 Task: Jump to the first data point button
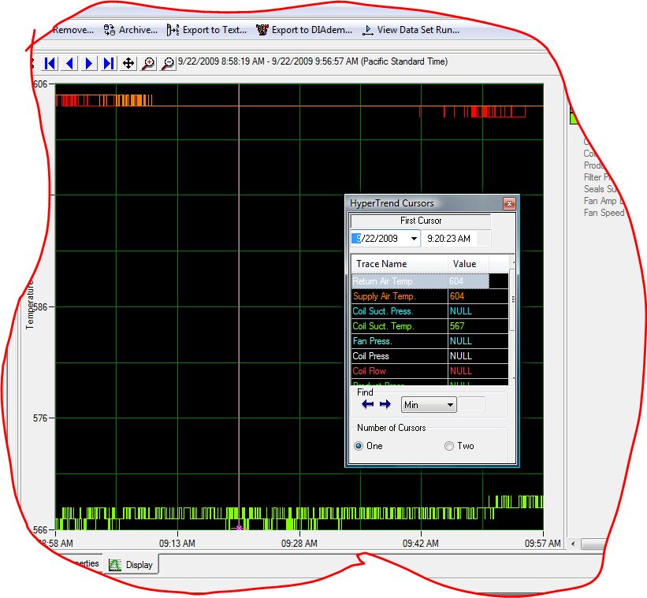pos(50,63)
